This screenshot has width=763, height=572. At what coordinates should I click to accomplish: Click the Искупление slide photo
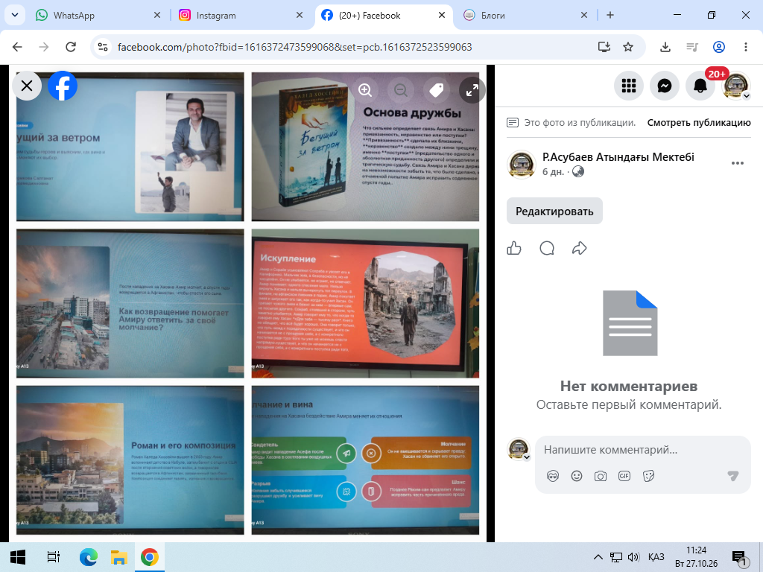[x=365, y=304]
